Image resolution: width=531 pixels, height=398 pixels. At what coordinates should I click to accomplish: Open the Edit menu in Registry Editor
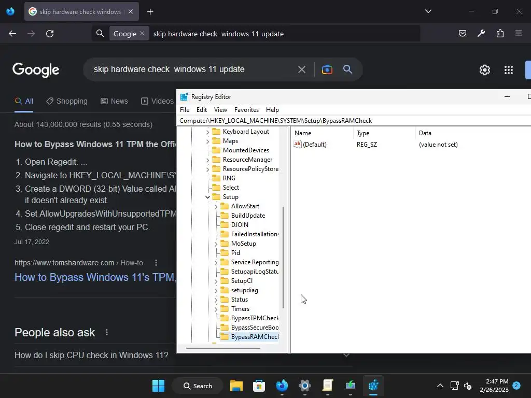(x=202, y=110)
